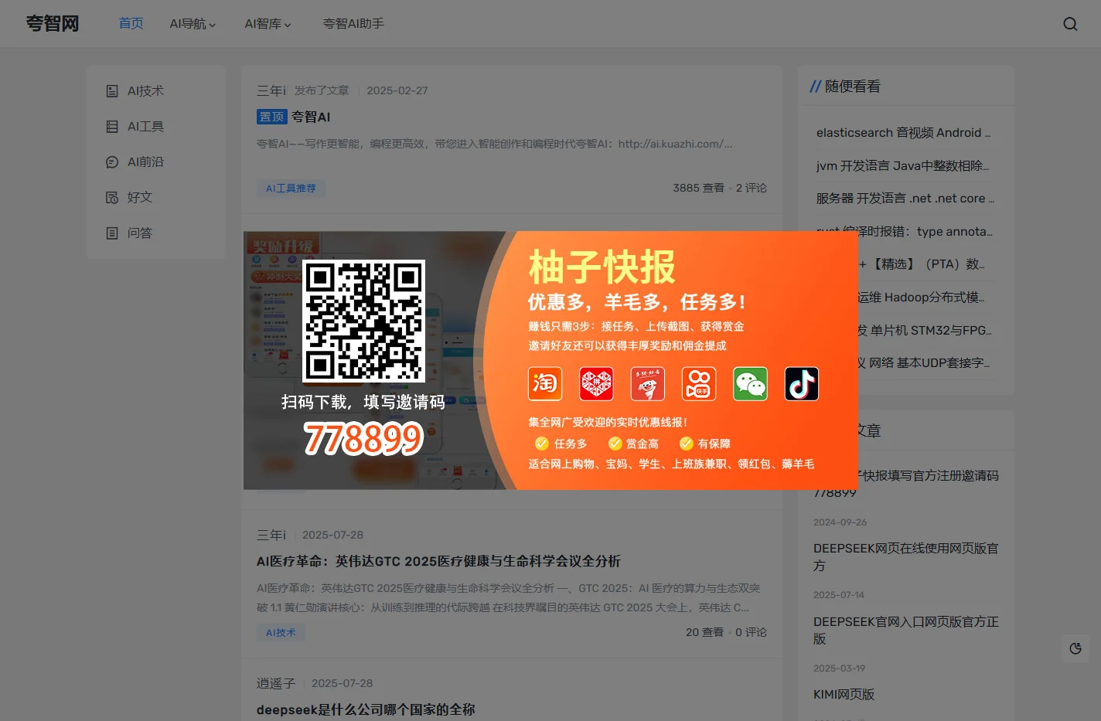Open the 夸智AI助手 menu item

coord(353,24)
